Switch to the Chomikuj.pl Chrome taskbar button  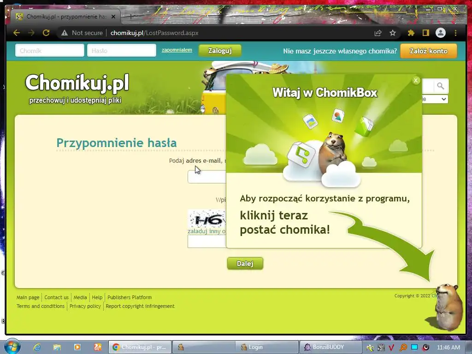click(x=140, y=347)
